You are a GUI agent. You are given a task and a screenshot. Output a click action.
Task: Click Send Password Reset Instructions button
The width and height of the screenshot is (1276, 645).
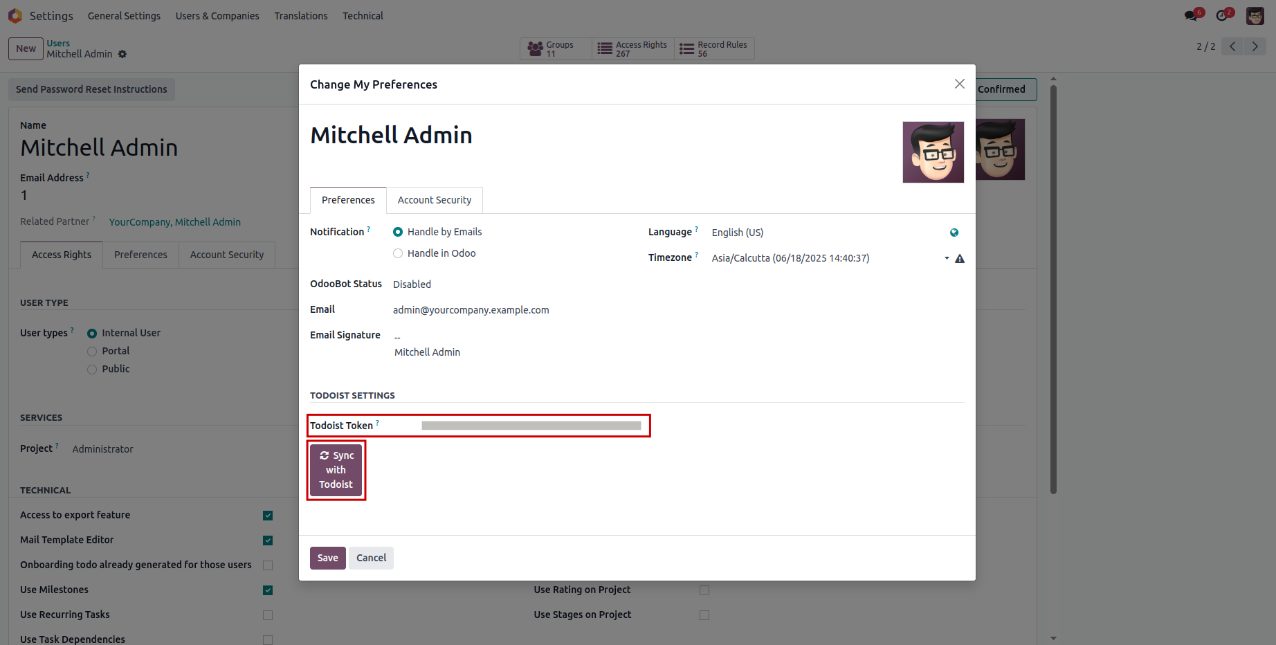click(x=91, y=89)
